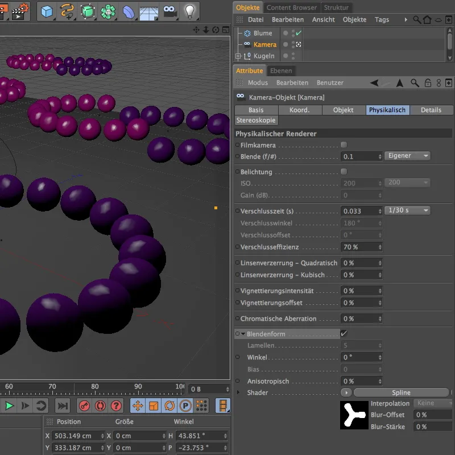The image size is (455, 455).
Task: Toggle automatic keyframing
Action: point(100,406)
